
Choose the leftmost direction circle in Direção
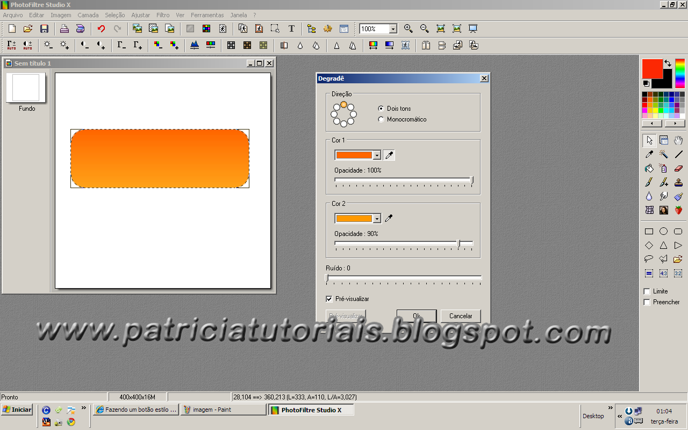click(x=334, y=114)
